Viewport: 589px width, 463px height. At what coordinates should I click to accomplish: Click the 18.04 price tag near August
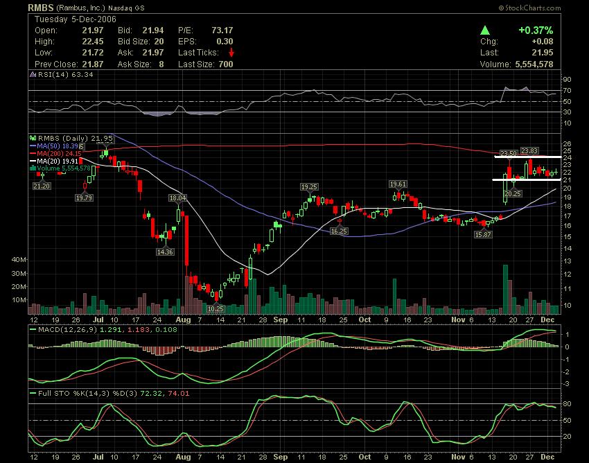pos(177,198)
